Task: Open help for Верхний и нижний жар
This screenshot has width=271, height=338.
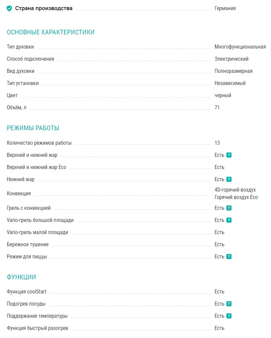Action: [229, 155]
